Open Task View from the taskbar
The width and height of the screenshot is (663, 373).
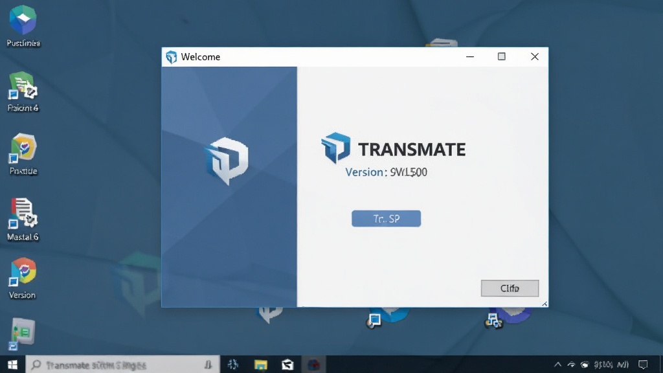(x=233, y=365)
